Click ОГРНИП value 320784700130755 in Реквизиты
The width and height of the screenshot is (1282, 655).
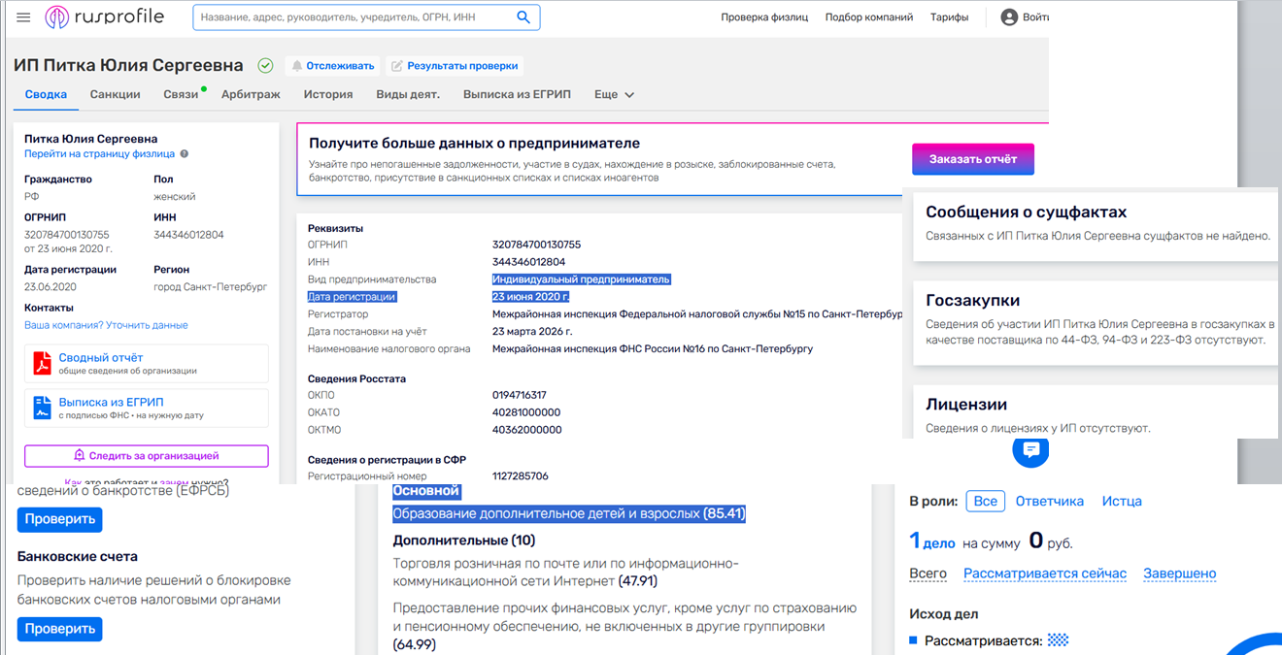tap(536, 245)
